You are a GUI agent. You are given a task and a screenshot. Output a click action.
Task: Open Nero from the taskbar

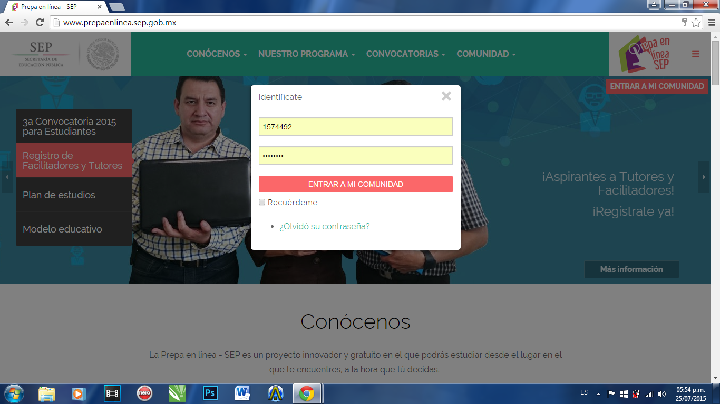click(144, 393)
